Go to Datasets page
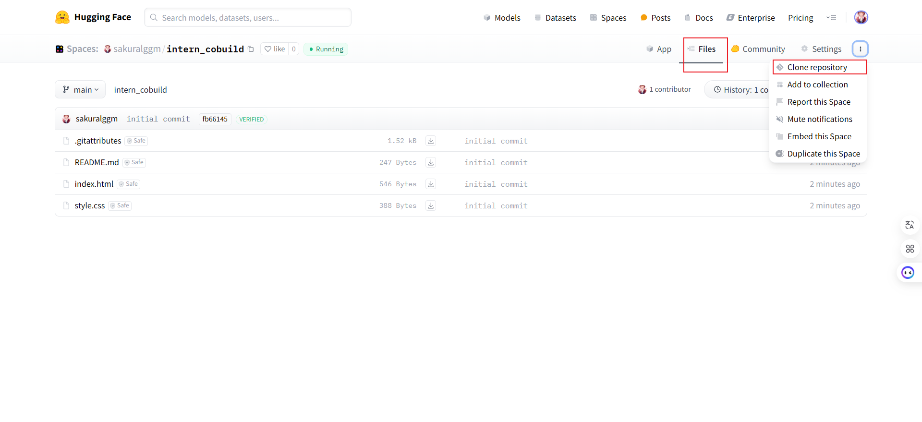 point(555,18)
